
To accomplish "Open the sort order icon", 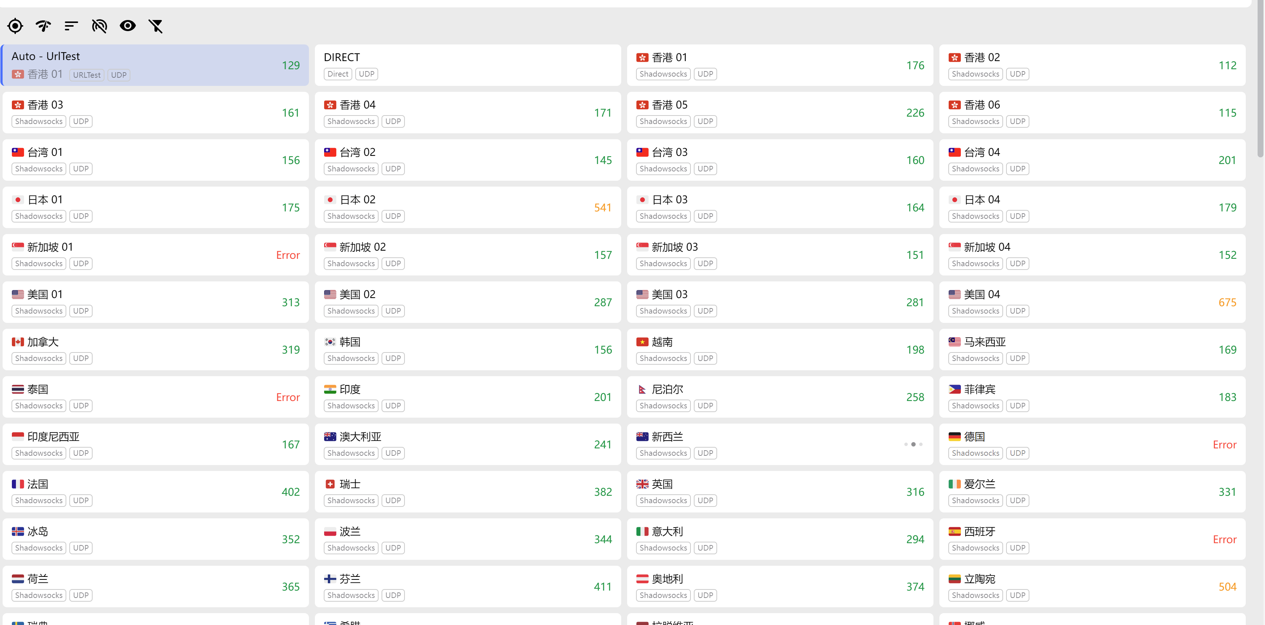I will (71, 26).
